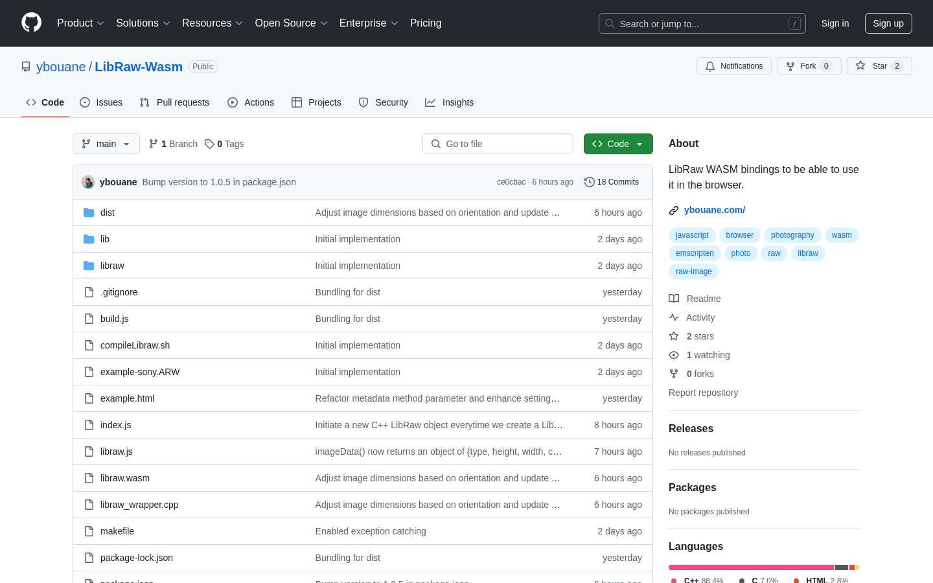Click the branch icon next to 1 Branch

pyautogui.click(x=154, y=144)
